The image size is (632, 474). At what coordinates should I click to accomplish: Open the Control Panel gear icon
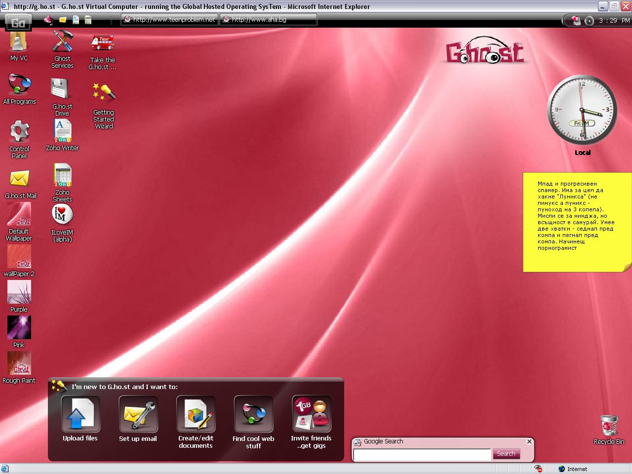coord(19,139)
